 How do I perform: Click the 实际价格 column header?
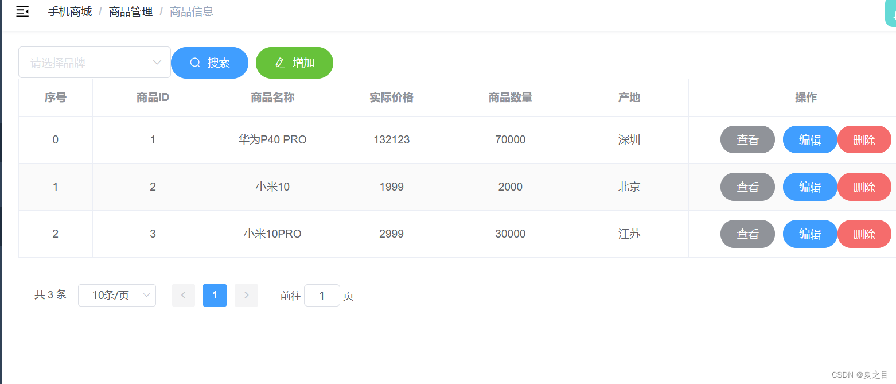(x=391, y=98)
